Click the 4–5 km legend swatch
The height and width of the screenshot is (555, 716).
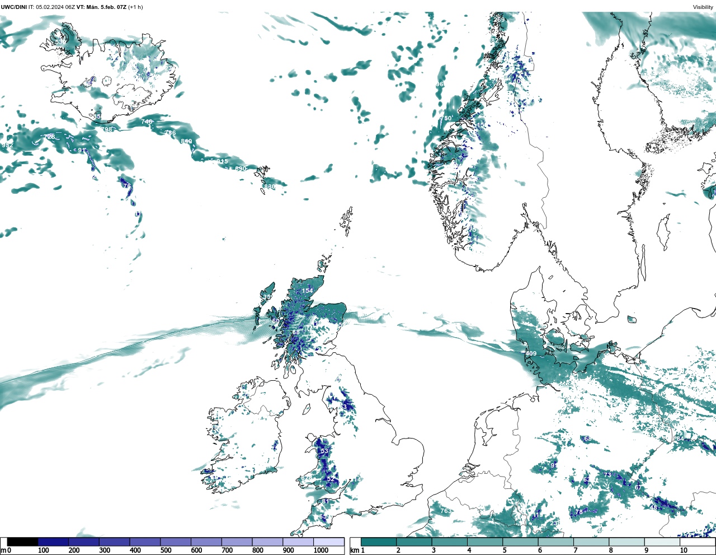point(485,542)
